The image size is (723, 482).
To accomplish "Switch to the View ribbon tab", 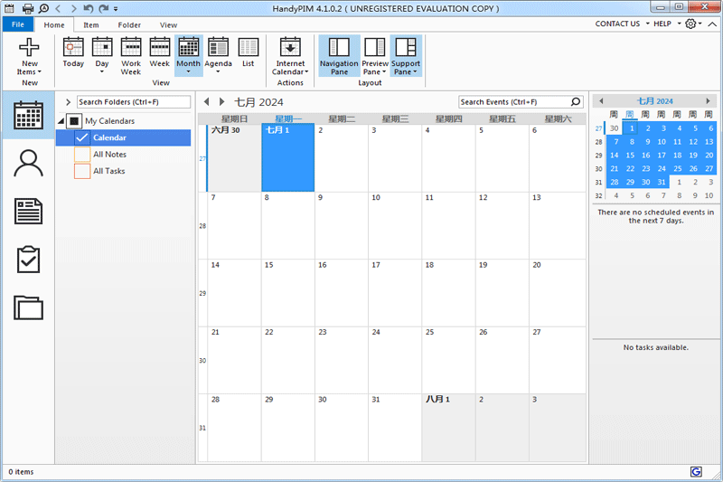I will 168,25.
